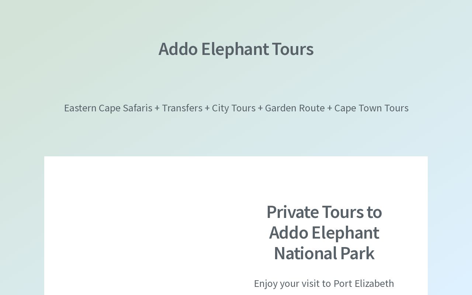The width and height of the screenshot is (472, 295).
Task: Click 'City Tours' in the subtitle line
Action: click(x=234, y=108)
